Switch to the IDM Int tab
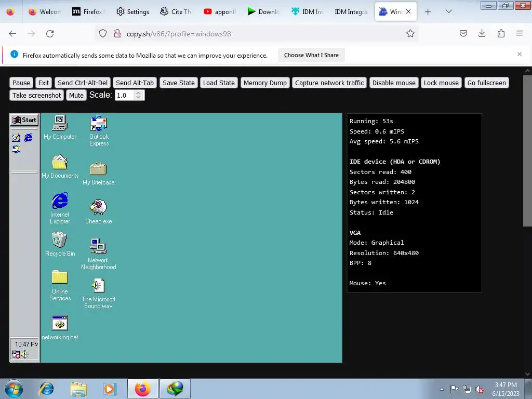Screen dimensions: 532x399 pos(308,12)
